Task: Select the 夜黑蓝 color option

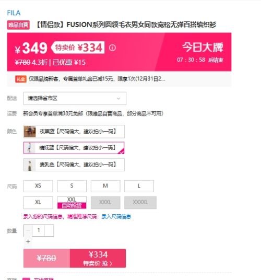Action: click(74, 132)
